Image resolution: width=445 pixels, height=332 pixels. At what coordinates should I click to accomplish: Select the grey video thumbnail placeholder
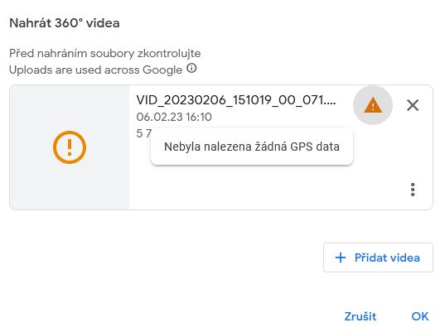pyautogui.click(x=70, y=147)
